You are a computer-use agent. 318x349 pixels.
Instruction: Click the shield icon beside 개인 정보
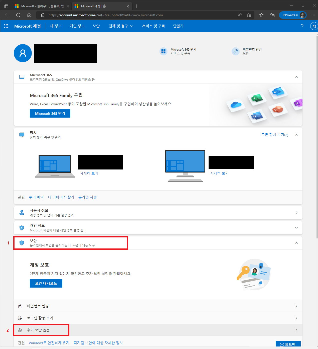22,228
